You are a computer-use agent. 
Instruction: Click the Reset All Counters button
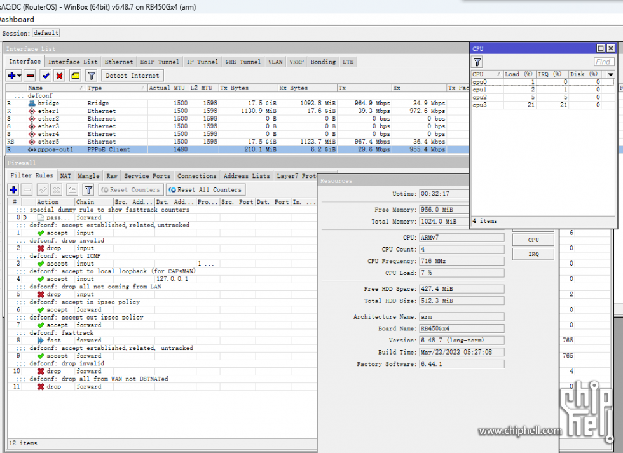(x=206, y=190)
